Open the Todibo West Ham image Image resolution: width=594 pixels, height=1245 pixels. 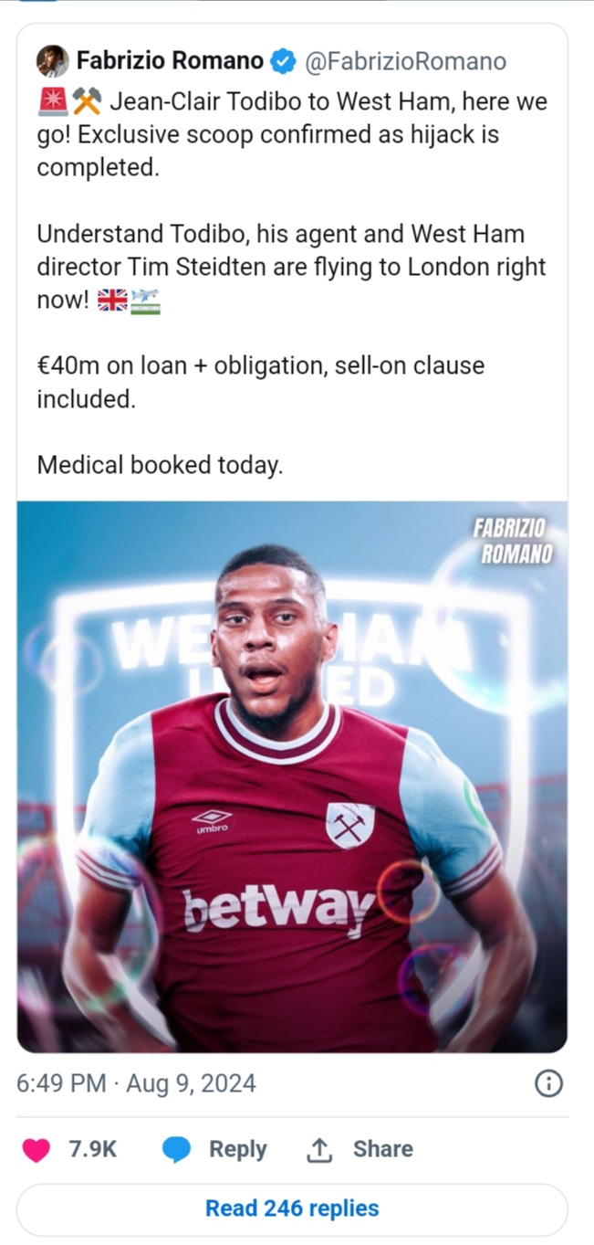292,776
